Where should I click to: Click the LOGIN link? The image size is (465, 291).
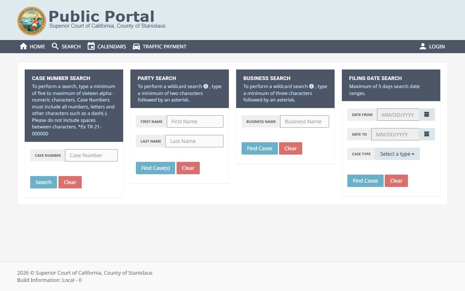point(432,47)
